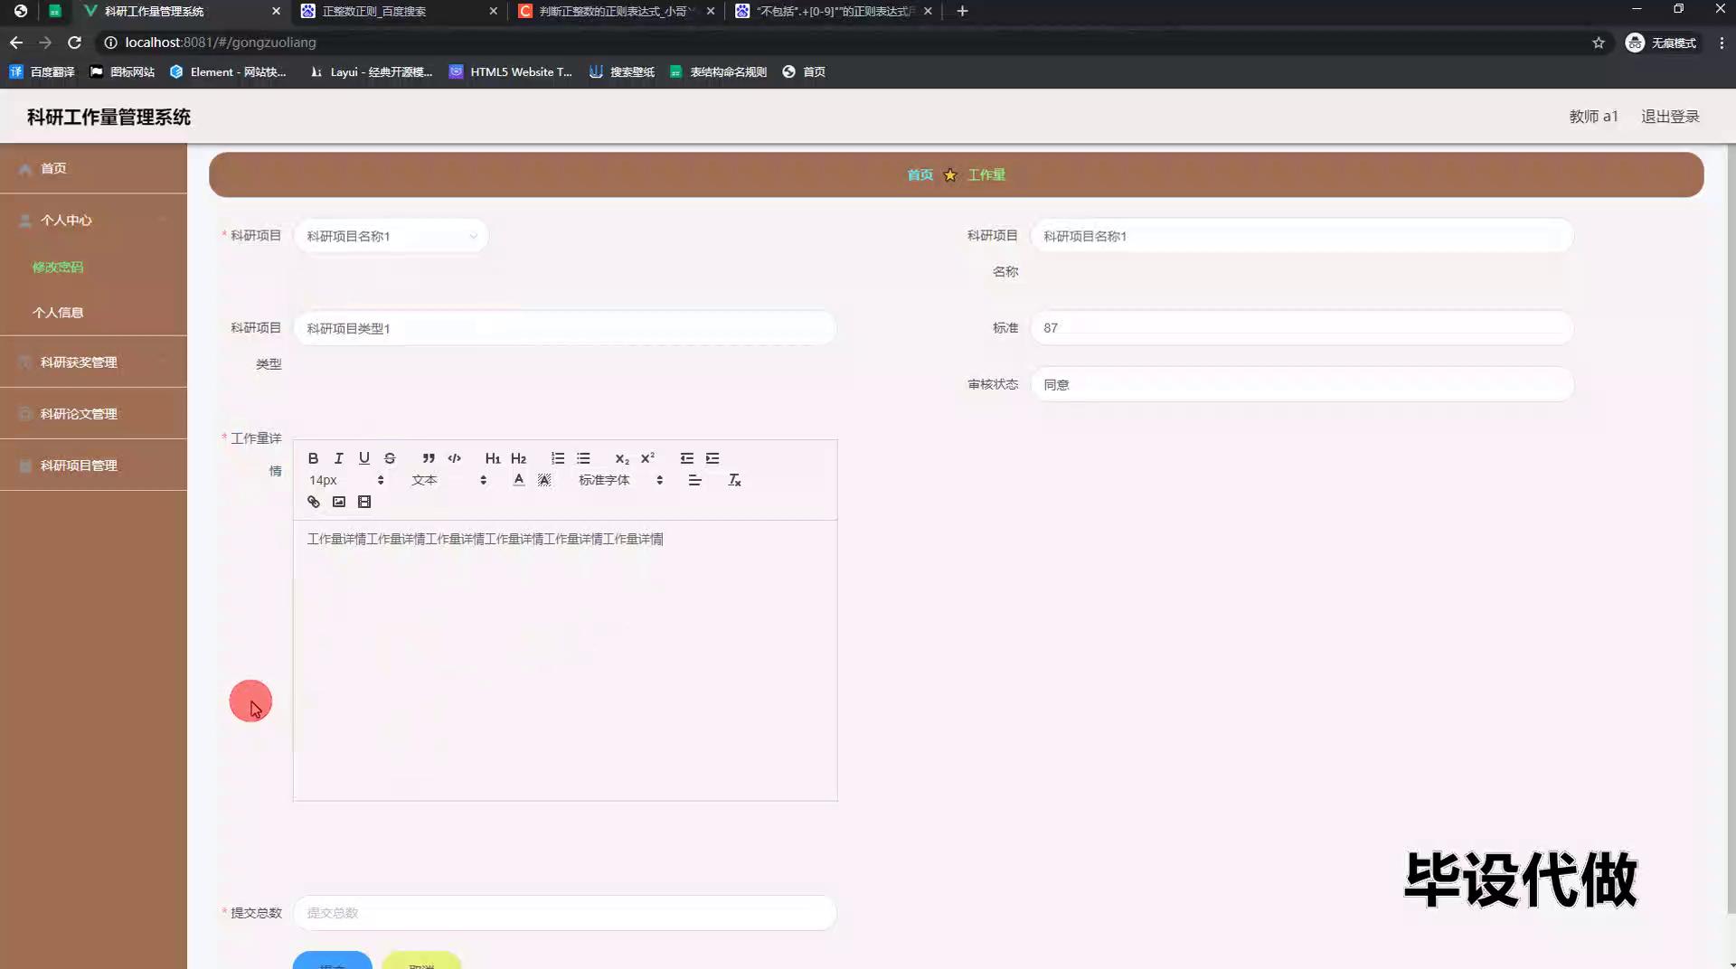The image size is (1736, 969).
Task: Insert an image into the editor
Action: (x=339, y=502)
